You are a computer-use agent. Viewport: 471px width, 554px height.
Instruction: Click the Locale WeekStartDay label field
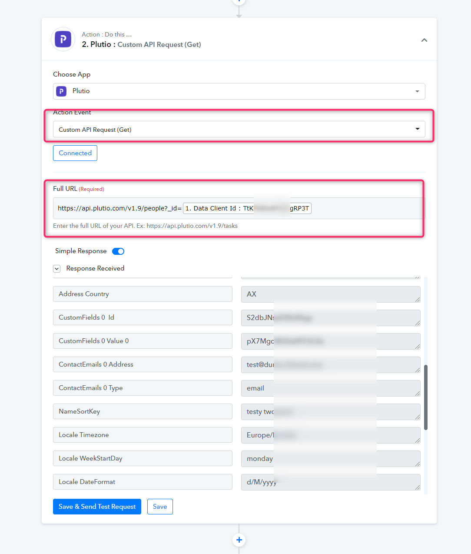[143, 458]
